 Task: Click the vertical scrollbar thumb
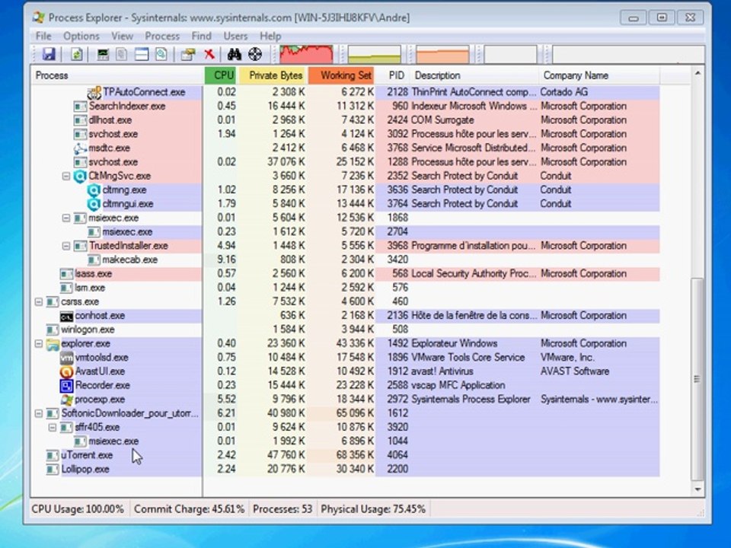[697, 379]
